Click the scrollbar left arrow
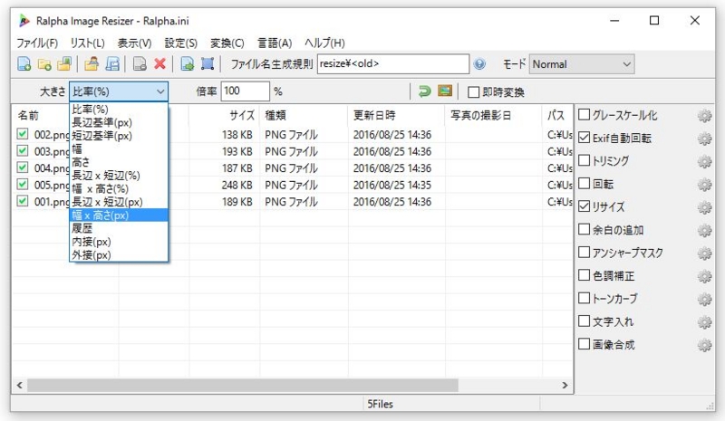The height and width of the screenshot is (421, 725). (x=19, y=386)
